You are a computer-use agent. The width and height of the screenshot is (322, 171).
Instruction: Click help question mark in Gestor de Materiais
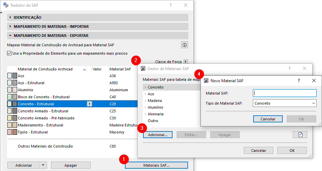(x=289, y=68)
